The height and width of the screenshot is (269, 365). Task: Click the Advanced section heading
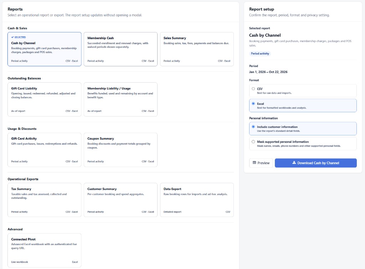(x=15, y=229)
